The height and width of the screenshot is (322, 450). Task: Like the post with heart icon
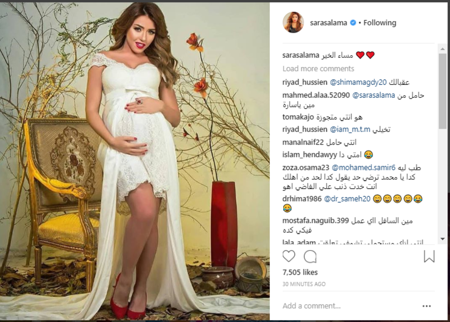(x=289, y=256)
